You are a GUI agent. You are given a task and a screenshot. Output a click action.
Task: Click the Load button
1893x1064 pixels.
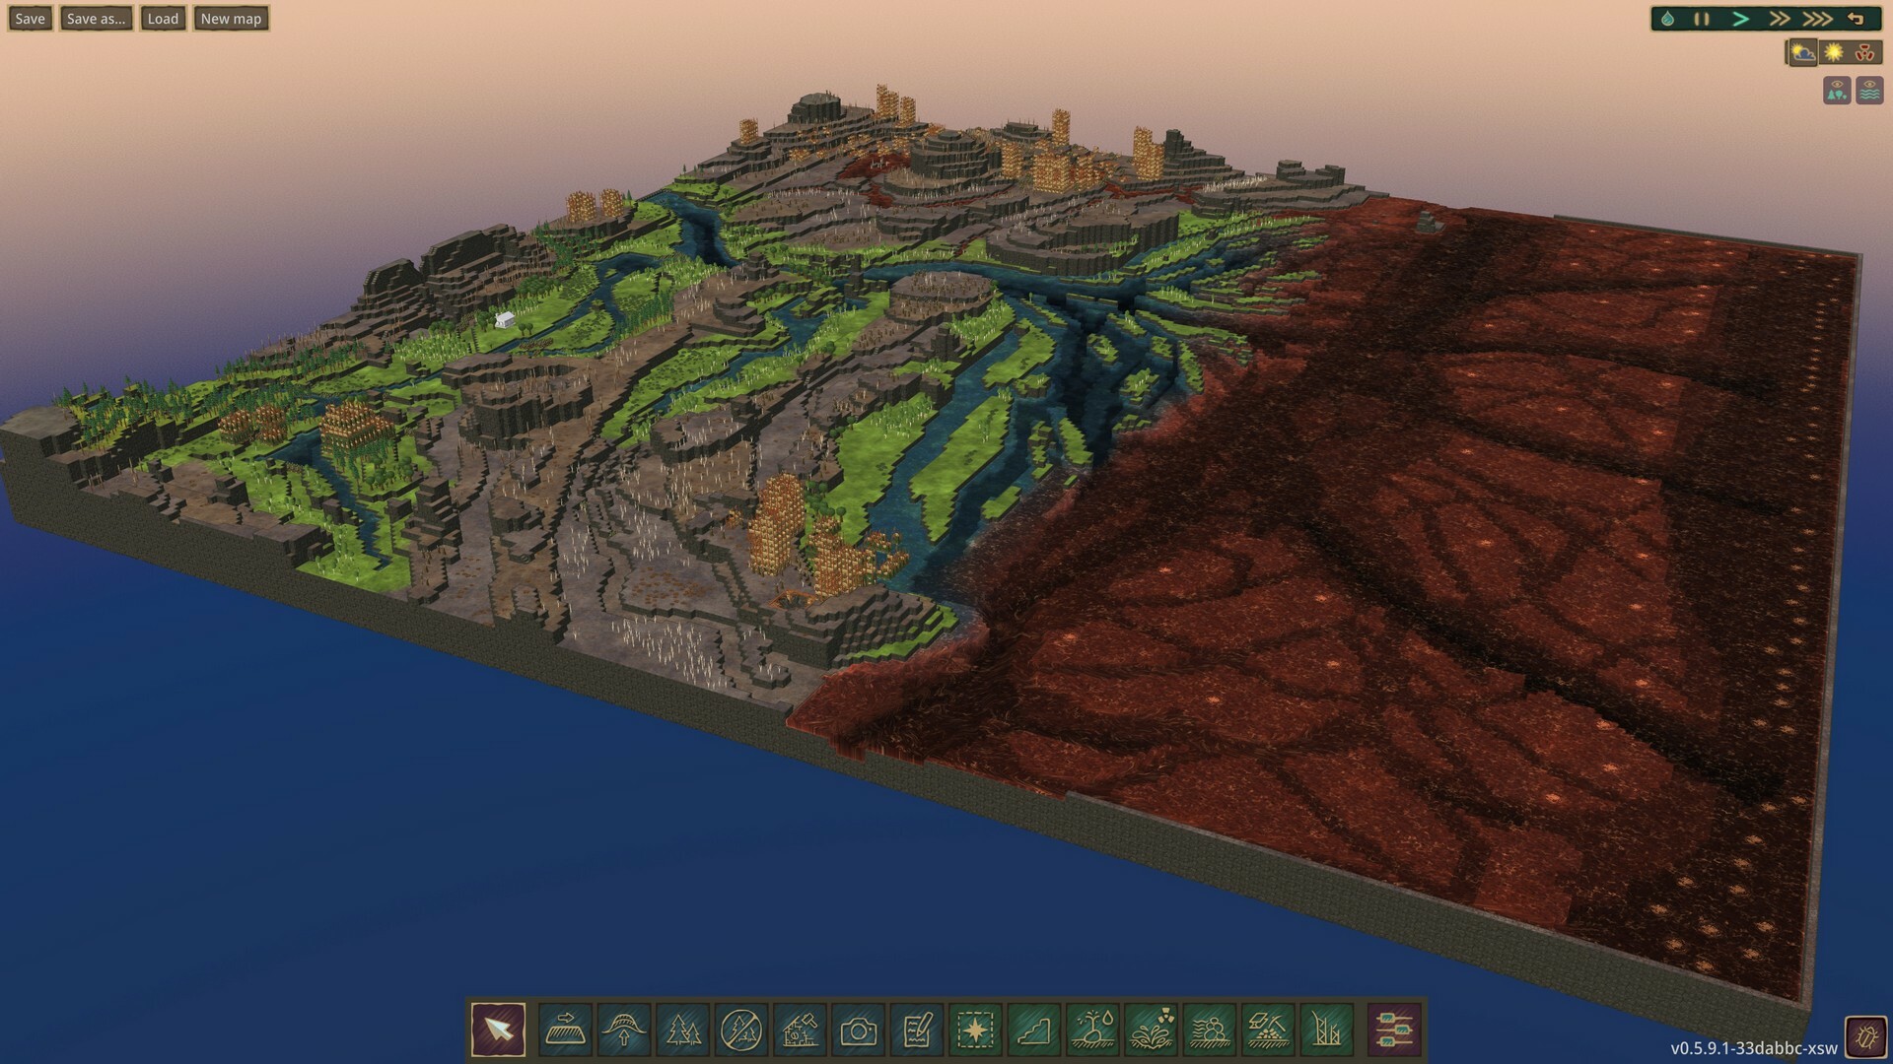point(163,19)
